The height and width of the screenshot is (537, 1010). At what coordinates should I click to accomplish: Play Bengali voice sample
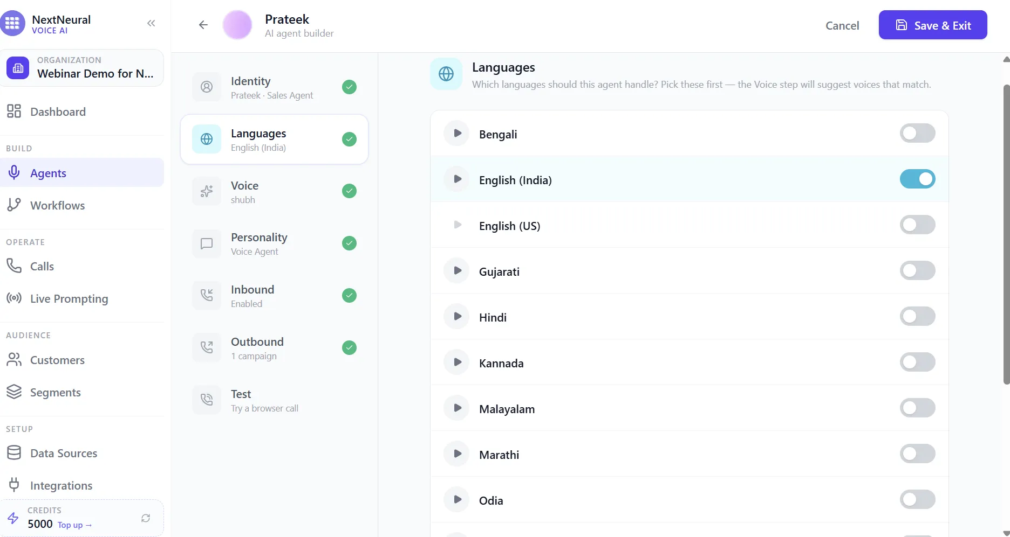pyautogui.click(x=457, y=133)
